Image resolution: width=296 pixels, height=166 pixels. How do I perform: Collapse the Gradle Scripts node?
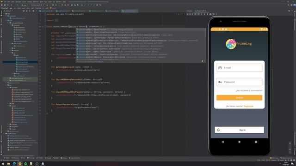point(4,134)
